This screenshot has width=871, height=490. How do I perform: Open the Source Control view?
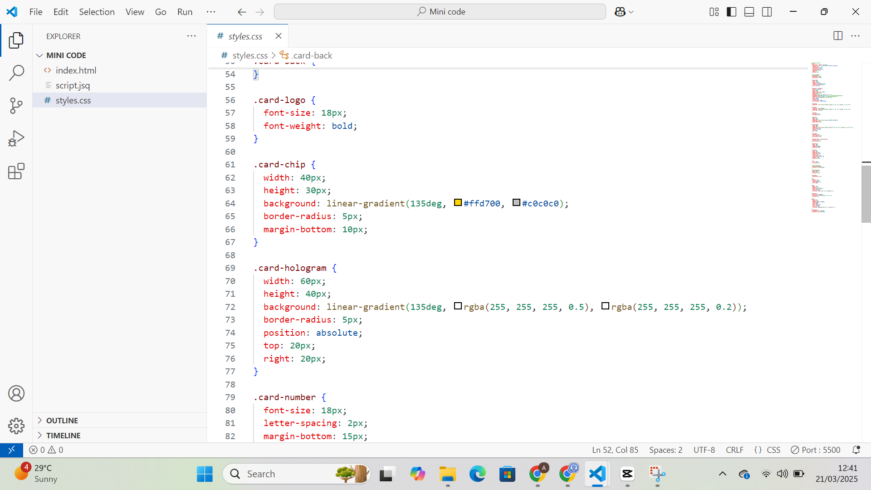pyautogui.click(x=16, y=105)
